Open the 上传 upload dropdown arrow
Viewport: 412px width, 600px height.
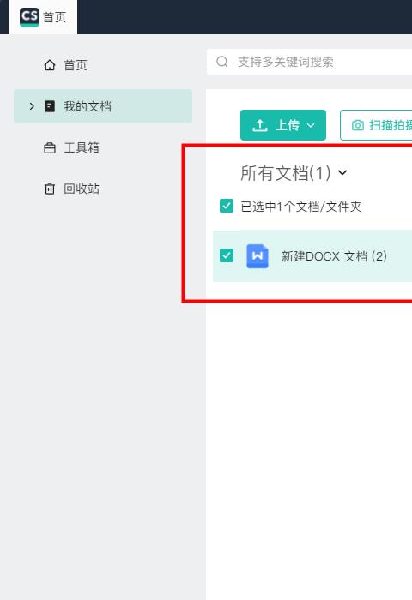point(311,125)
